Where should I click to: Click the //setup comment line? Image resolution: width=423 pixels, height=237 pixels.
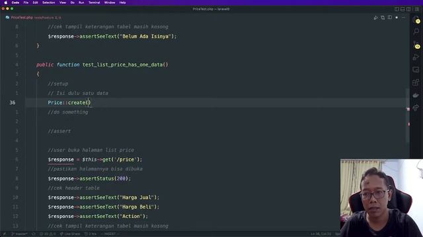point(58,84)
